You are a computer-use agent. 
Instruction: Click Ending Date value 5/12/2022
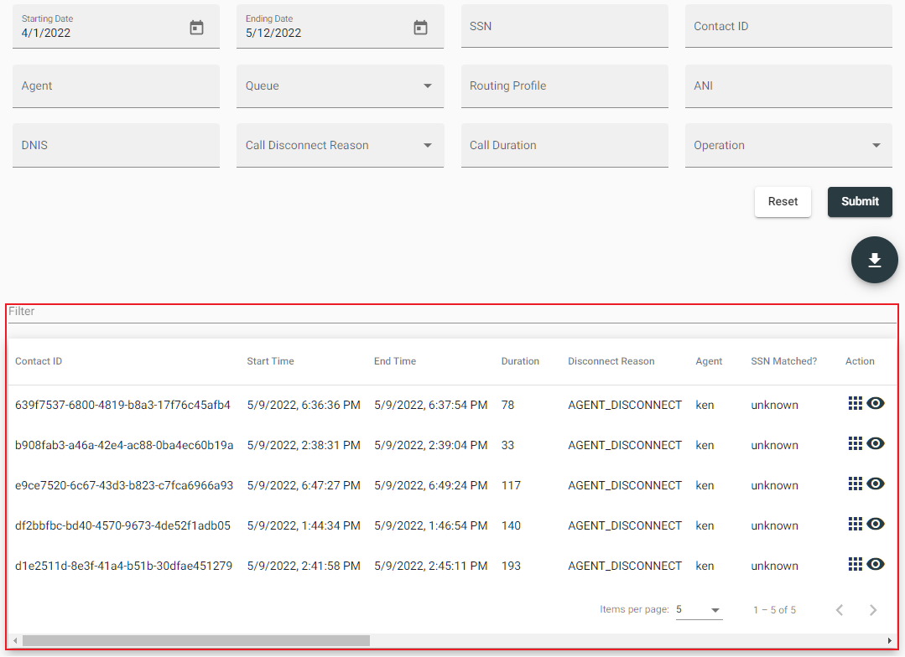[273, 33]
